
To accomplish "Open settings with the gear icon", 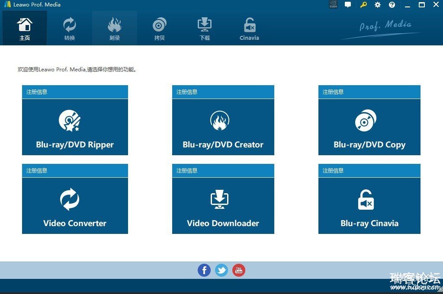I will coord(377,5).
